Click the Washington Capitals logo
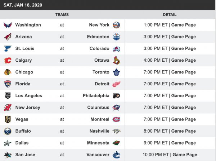The image size is (216, 161). [8, 25]
